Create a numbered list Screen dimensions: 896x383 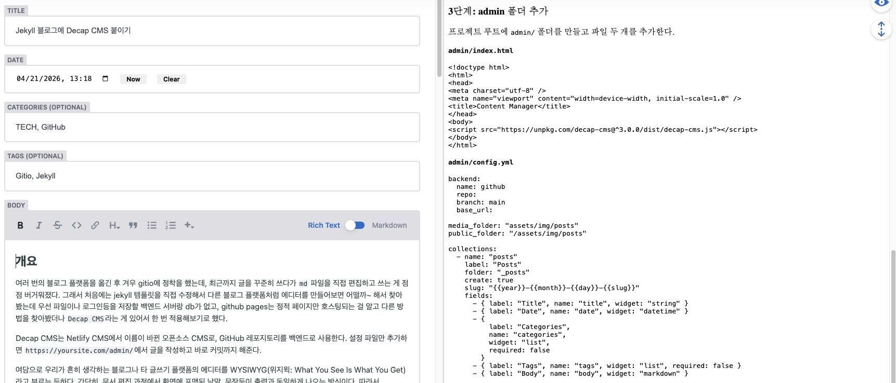pyautogui.click(x=171, y=225)
